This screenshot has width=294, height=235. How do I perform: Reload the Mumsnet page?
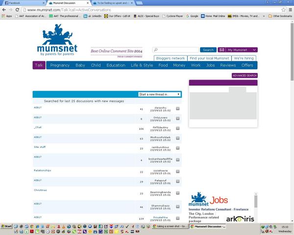point(17,10)
